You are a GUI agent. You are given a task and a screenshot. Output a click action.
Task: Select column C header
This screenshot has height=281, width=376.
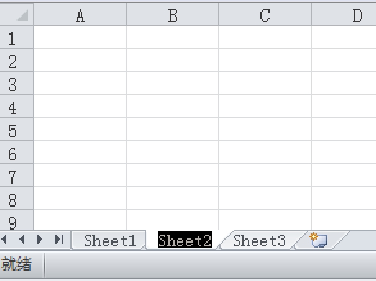(x=265, y=14)
